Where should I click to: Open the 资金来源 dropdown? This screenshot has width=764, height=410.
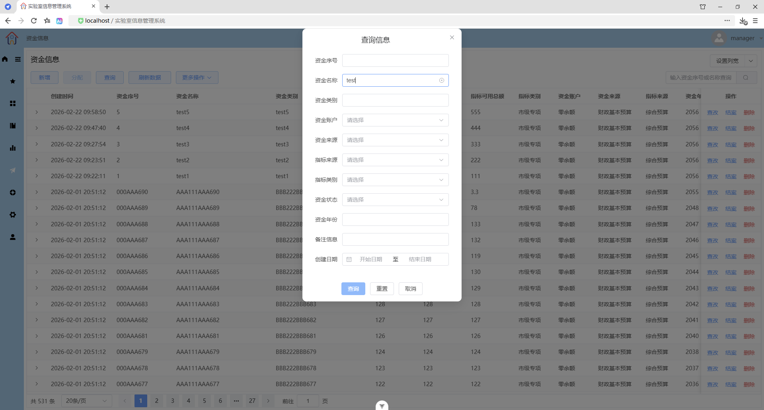click(396, 140)
